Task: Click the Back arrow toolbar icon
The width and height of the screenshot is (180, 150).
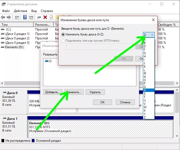Action: click(x=3, y=17)
